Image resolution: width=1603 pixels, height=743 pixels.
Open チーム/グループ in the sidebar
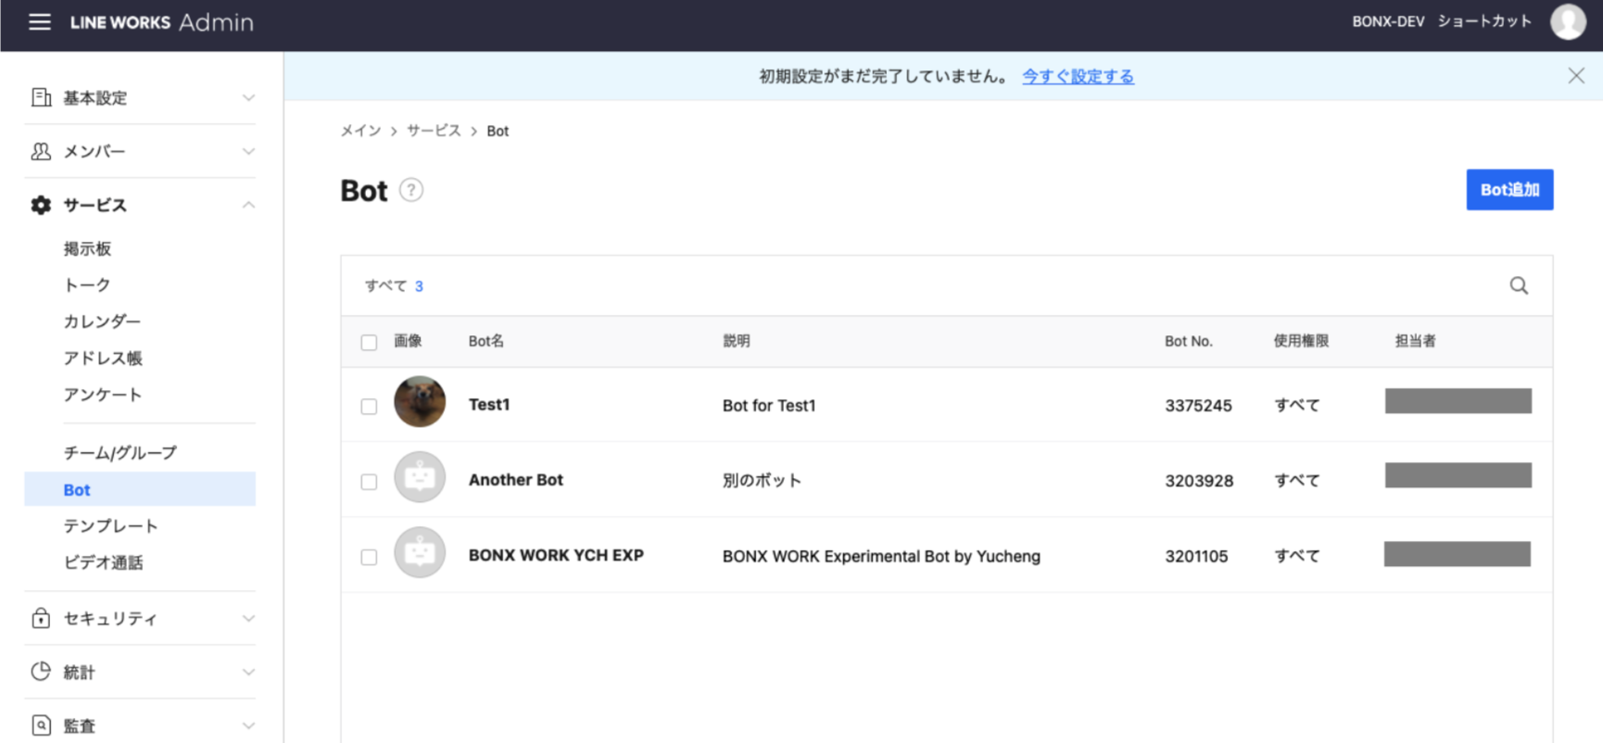[x=120, y=452]
